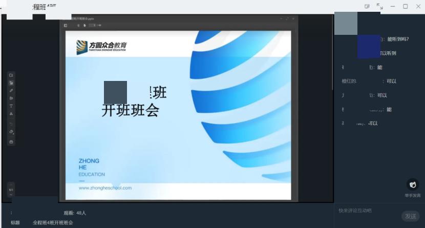Click the raise hand (举手发言) icon
The image size is (425, 228).
tap(413, 184)
